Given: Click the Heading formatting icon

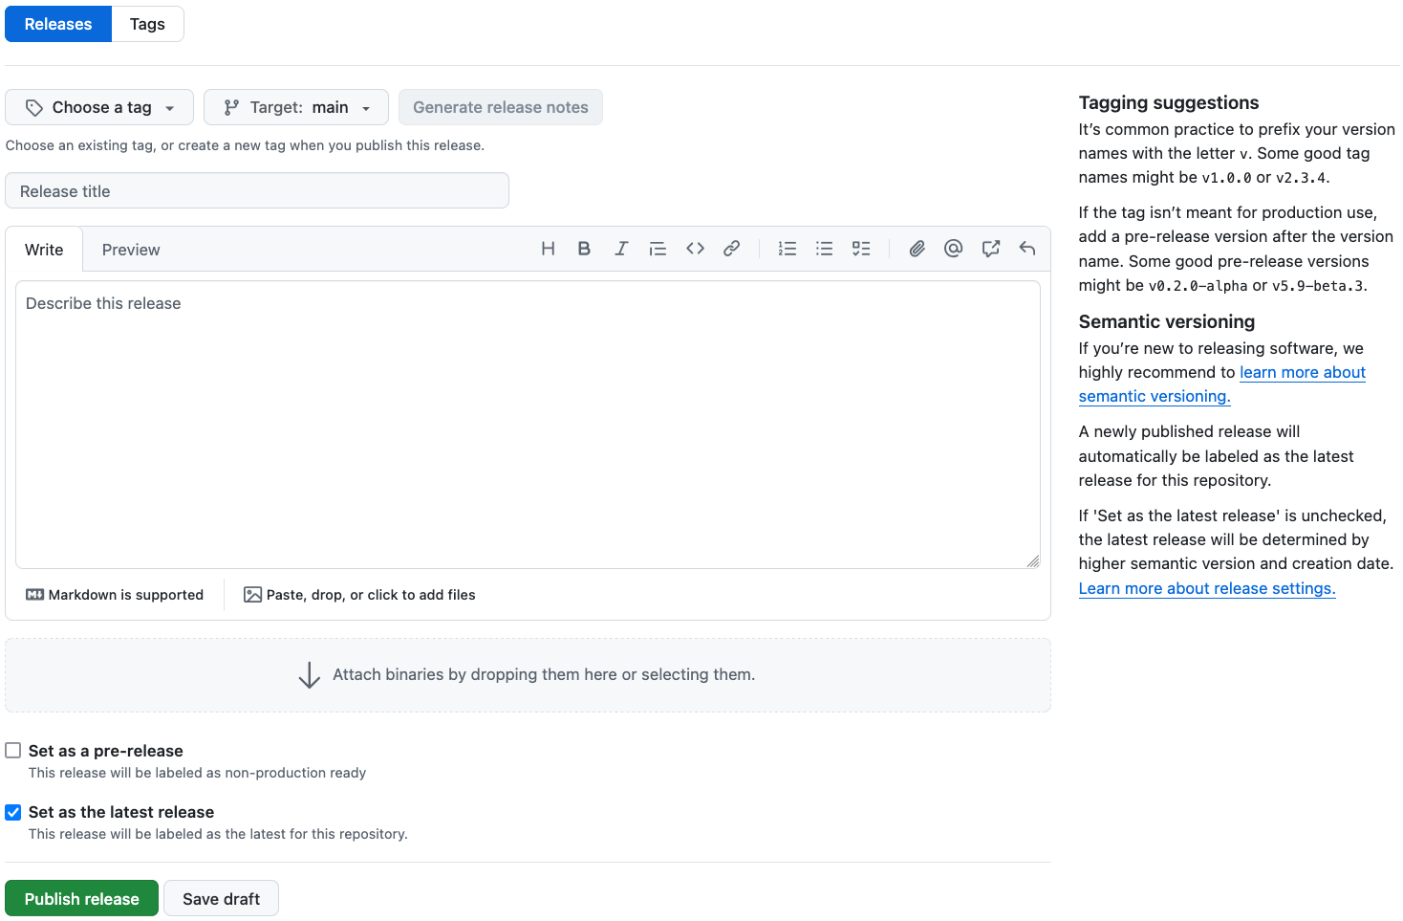Looking at the screenshot, I should tap(548, 249).
